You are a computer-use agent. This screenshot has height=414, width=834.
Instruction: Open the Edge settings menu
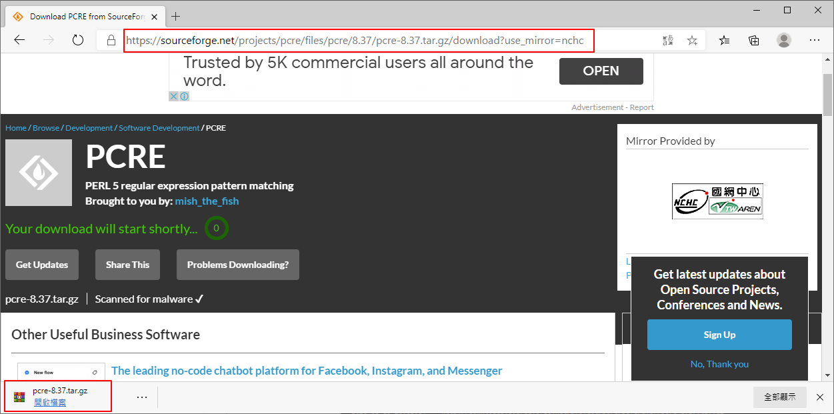pos(815,40)
